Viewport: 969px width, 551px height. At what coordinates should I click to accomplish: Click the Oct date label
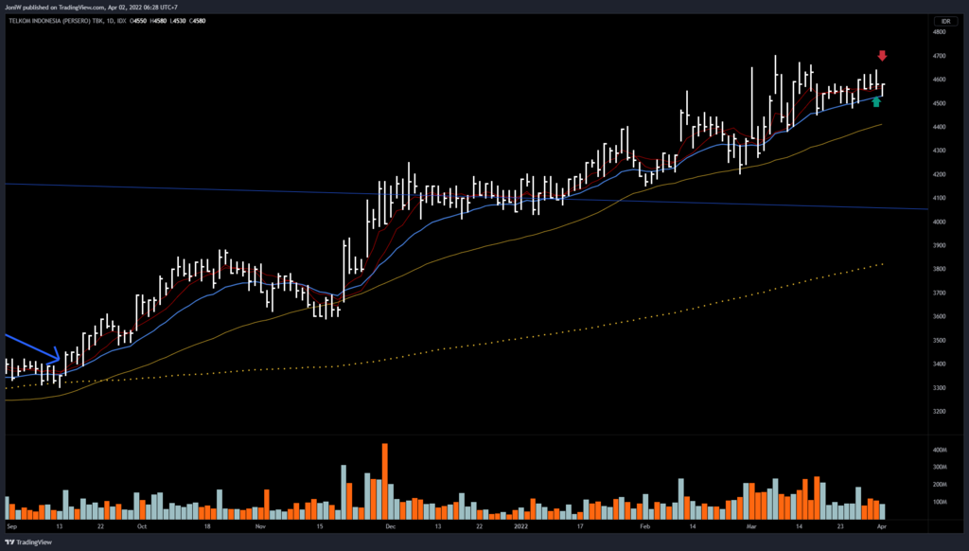pos(141,524)
